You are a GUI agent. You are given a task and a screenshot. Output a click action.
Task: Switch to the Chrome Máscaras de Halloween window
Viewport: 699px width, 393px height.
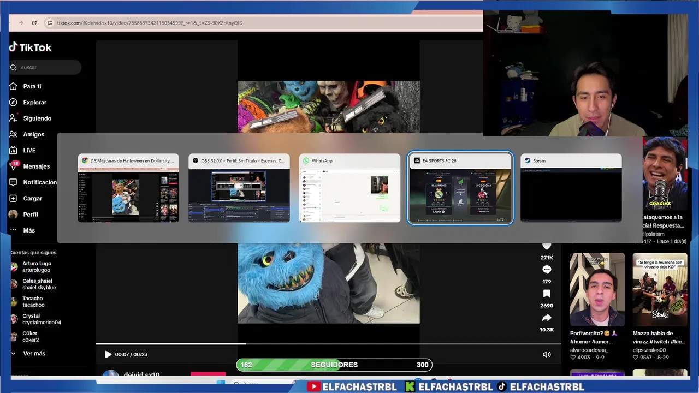click(128, 188)
